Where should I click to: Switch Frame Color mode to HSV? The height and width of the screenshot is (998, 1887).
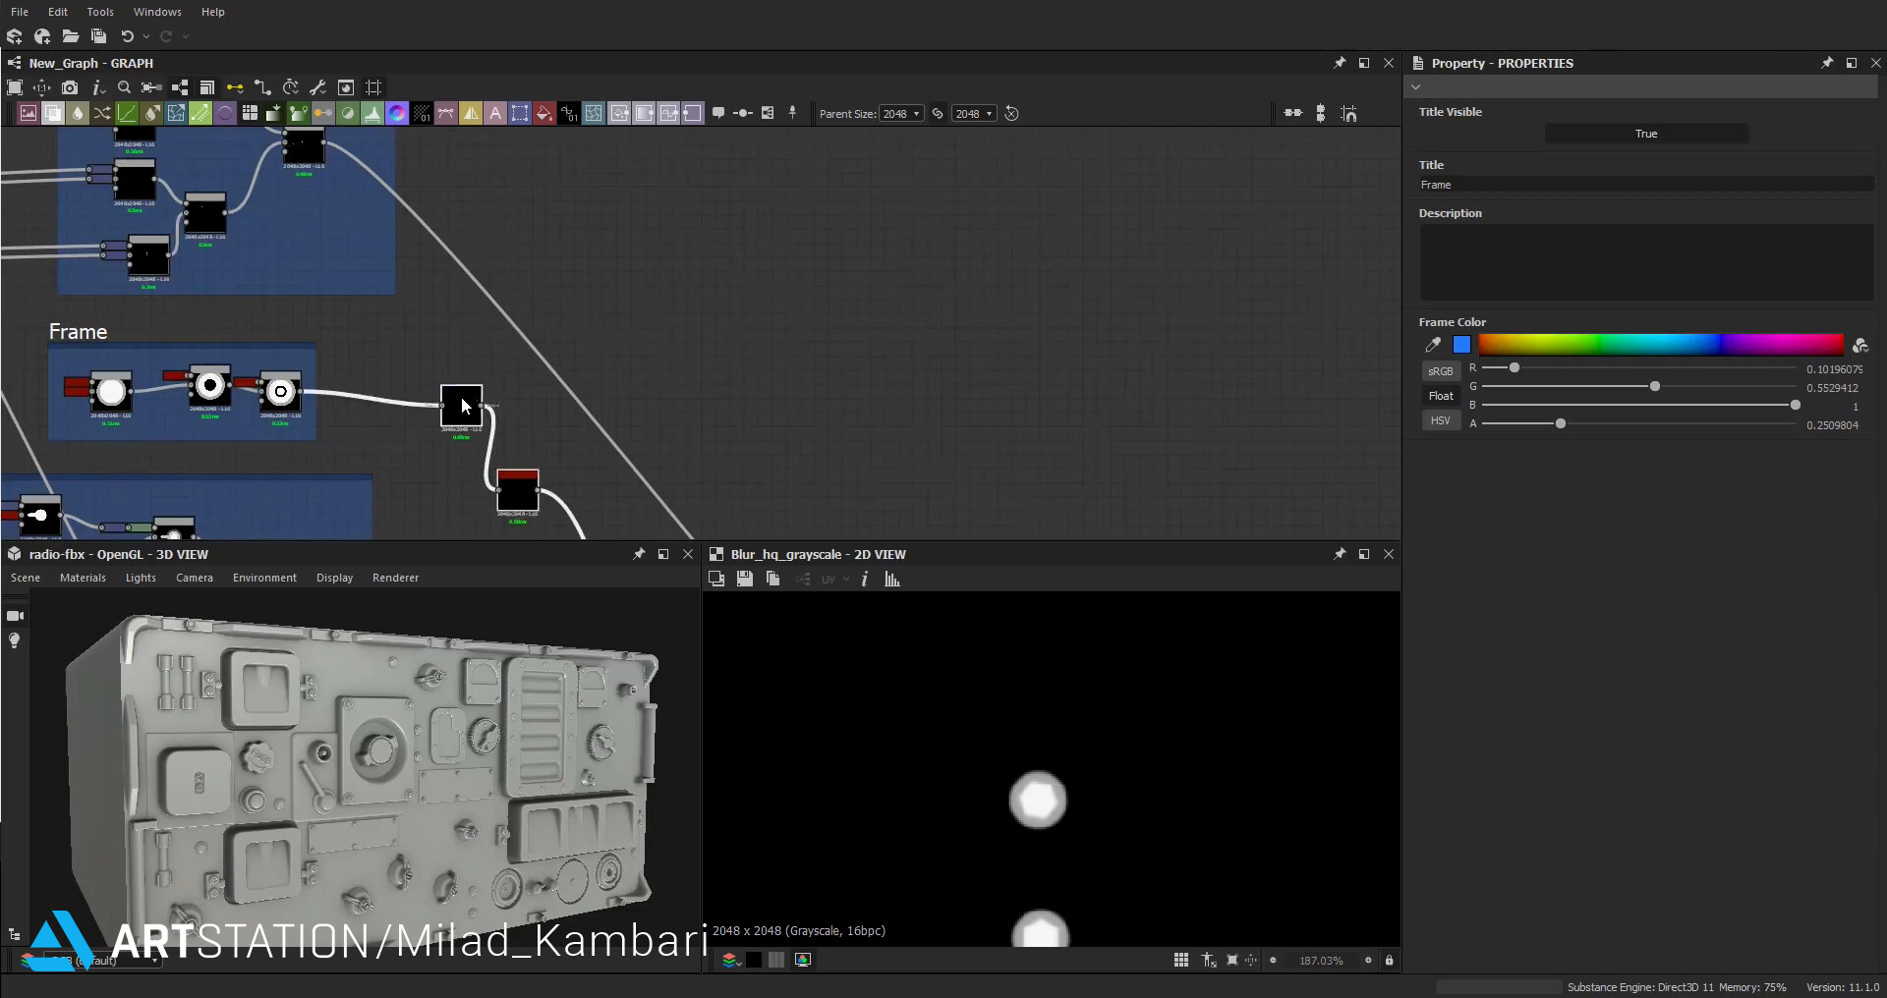click(x=1440, y=419)
